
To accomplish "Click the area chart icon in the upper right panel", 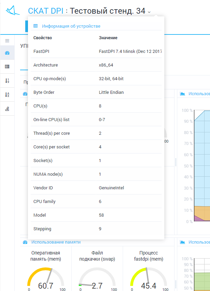I will [x=182, y=93].
